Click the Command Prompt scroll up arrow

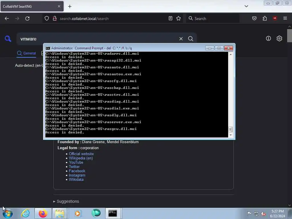pos(230,54)
